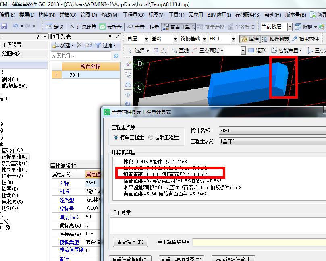Delete component with the X icon
Image resolution: width=326 pixels, height=261 pixels.
(x=79, y=45)
